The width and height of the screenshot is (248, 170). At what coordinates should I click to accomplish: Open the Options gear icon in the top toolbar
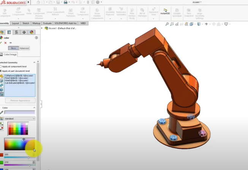click(98, 2)
